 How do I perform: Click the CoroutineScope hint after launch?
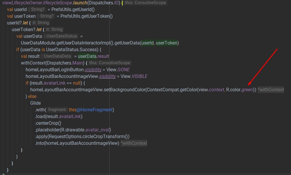pos(145,3)
